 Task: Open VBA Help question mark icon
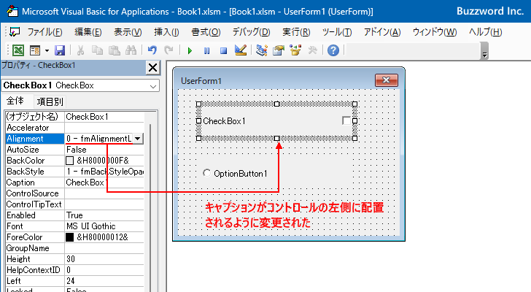tap(333, 50)
